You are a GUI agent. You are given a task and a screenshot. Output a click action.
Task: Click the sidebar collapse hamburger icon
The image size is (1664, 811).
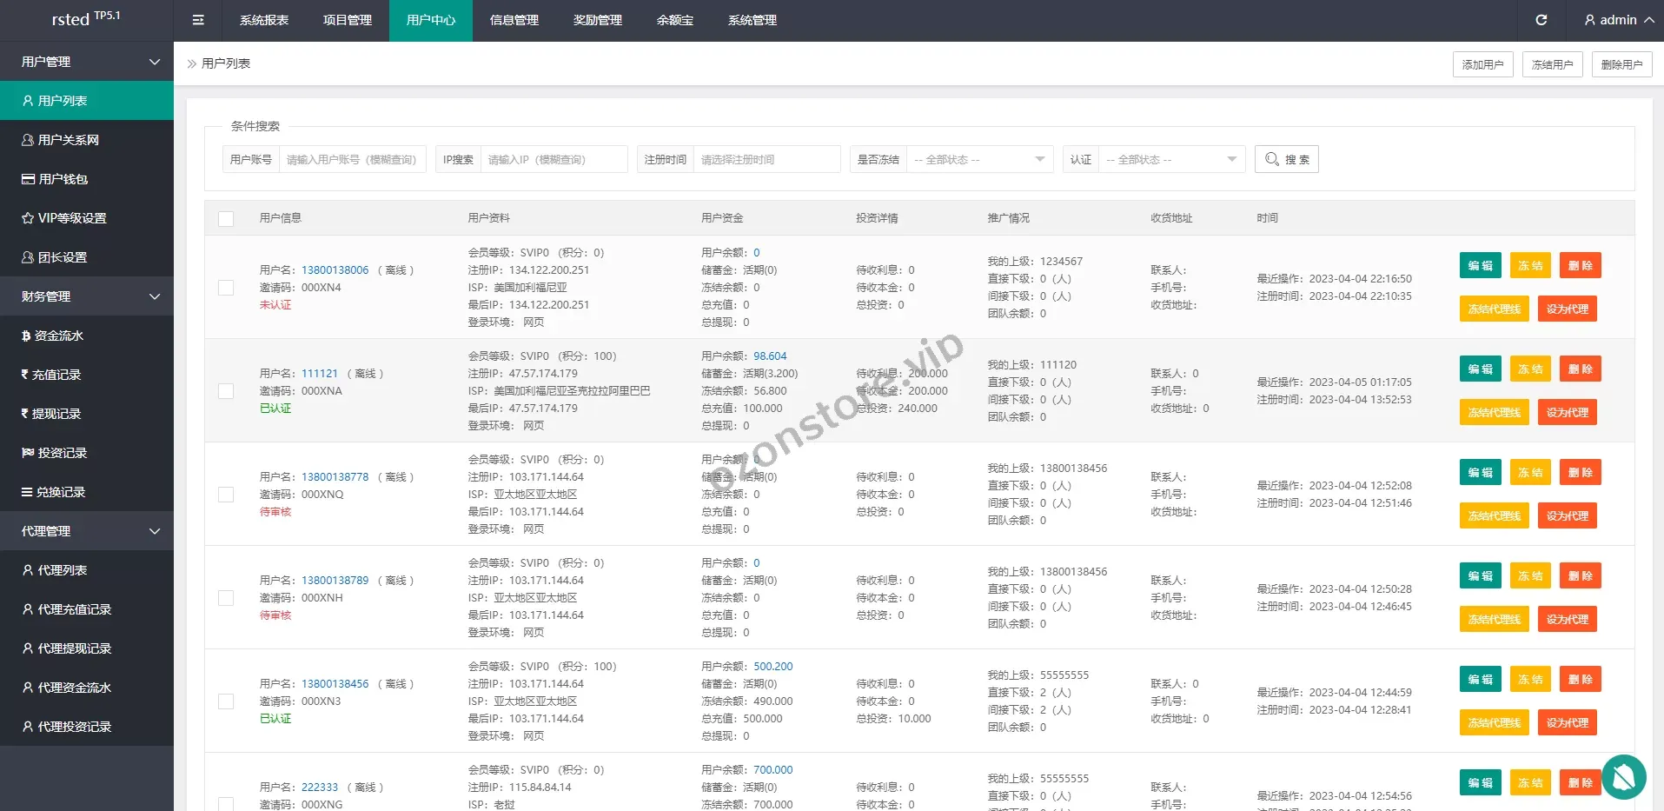pos(198,20)
